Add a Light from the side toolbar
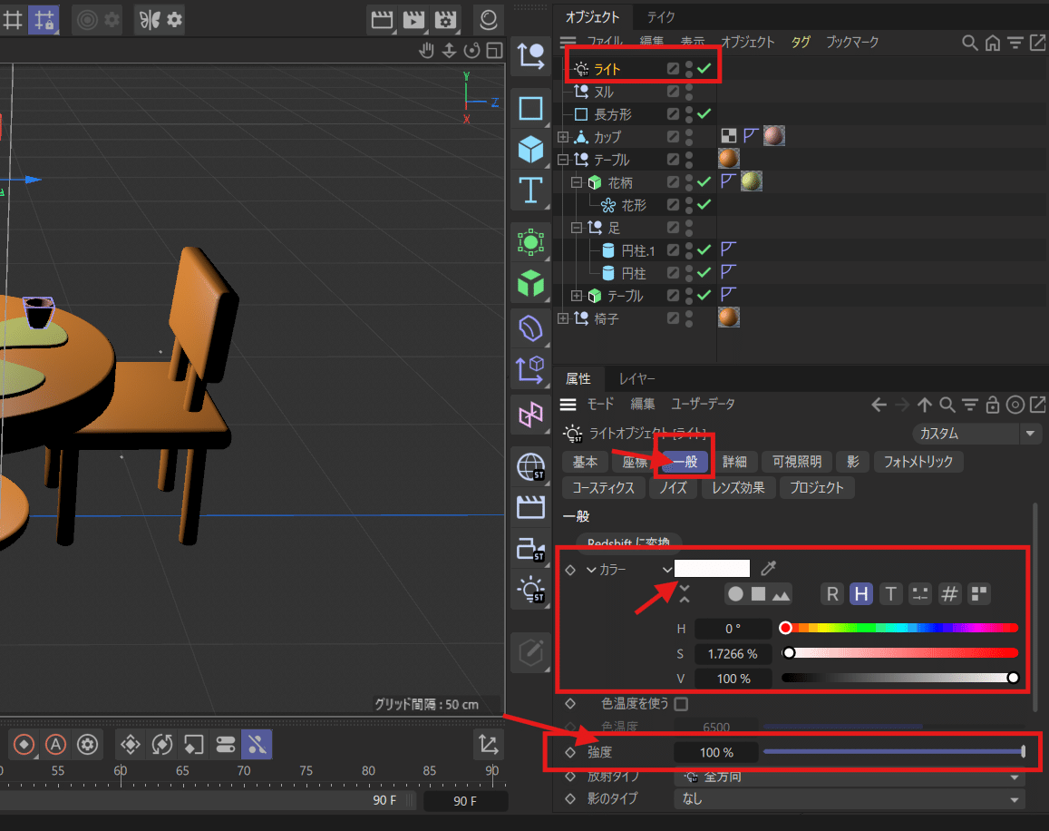Screen dimensions: 1049x831 [x=530, y=590]
